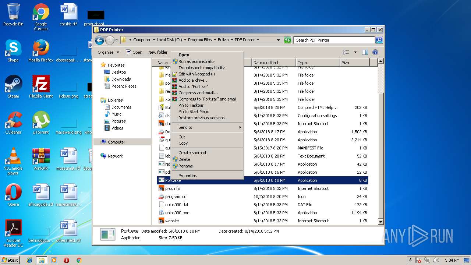The height and width of the screenshot is (265, 471).
Task: Open the Recycle Bin desktop icon
Action: [13, 15]
